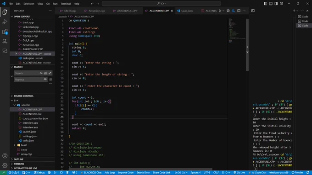Open Run and Debug view

pyautogui.click(x=5, y=22)
